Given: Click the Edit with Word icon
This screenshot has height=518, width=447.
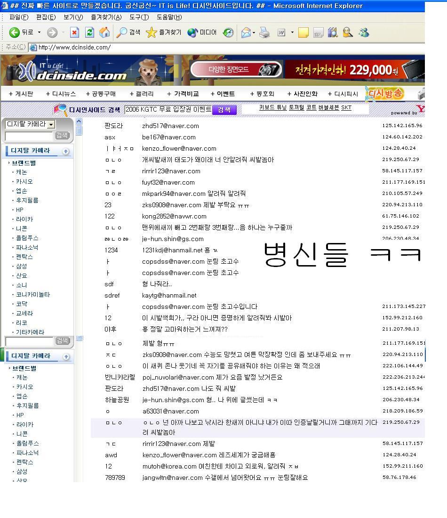Looking at the screenshot, I should click(x=281, y=32).
